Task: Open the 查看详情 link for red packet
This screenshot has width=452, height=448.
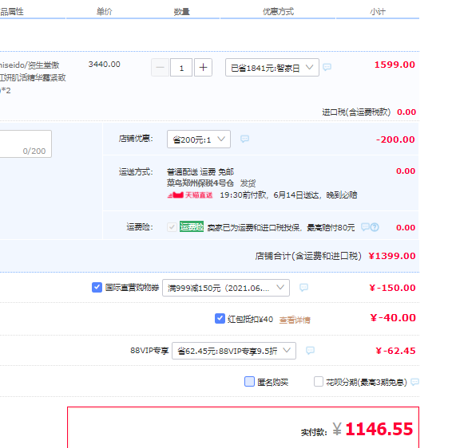Action: (295, 320)
